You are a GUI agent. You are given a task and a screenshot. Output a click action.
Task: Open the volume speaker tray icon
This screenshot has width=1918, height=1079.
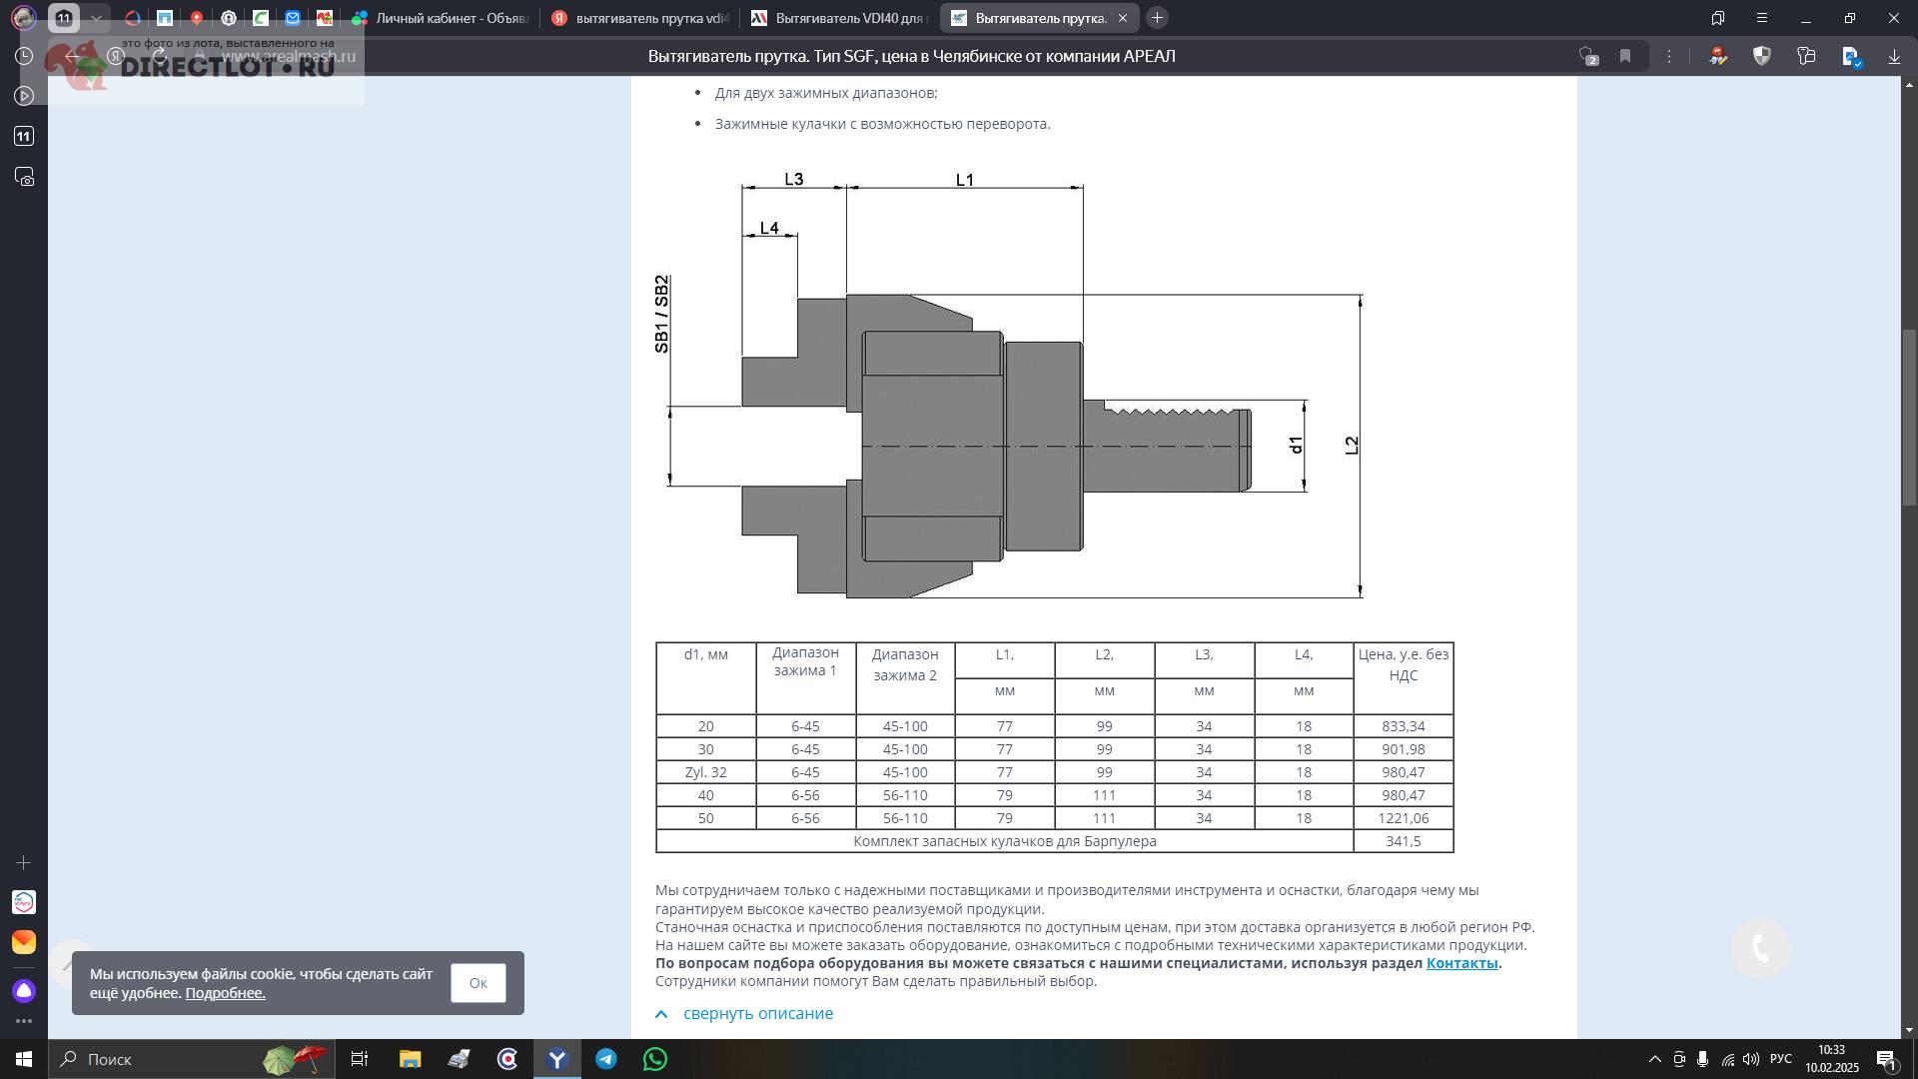pos(1750,1059)
